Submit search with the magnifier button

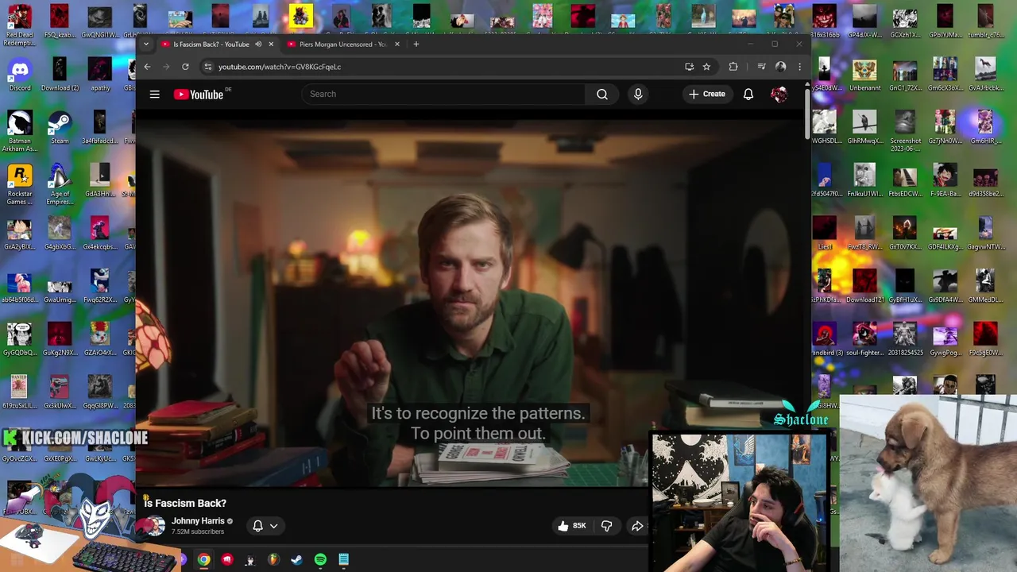click(x=602, y=94)
